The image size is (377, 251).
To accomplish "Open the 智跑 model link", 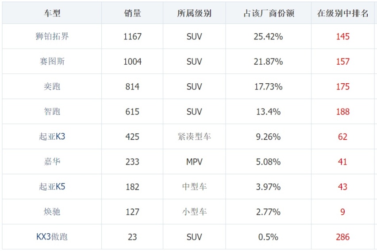I will click(52, 112).
